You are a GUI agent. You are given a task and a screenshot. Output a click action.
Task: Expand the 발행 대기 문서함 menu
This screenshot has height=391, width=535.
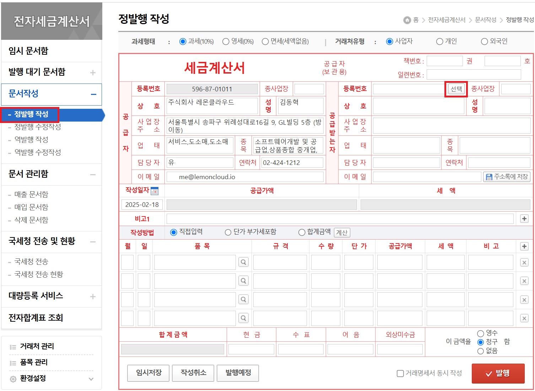coord(93,73)
